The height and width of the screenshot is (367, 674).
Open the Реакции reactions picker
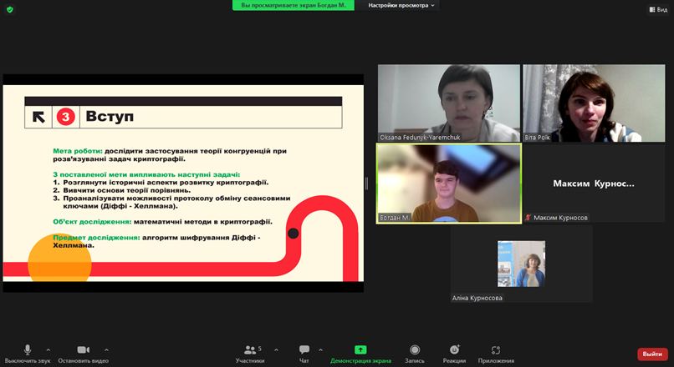coord(454,350)
